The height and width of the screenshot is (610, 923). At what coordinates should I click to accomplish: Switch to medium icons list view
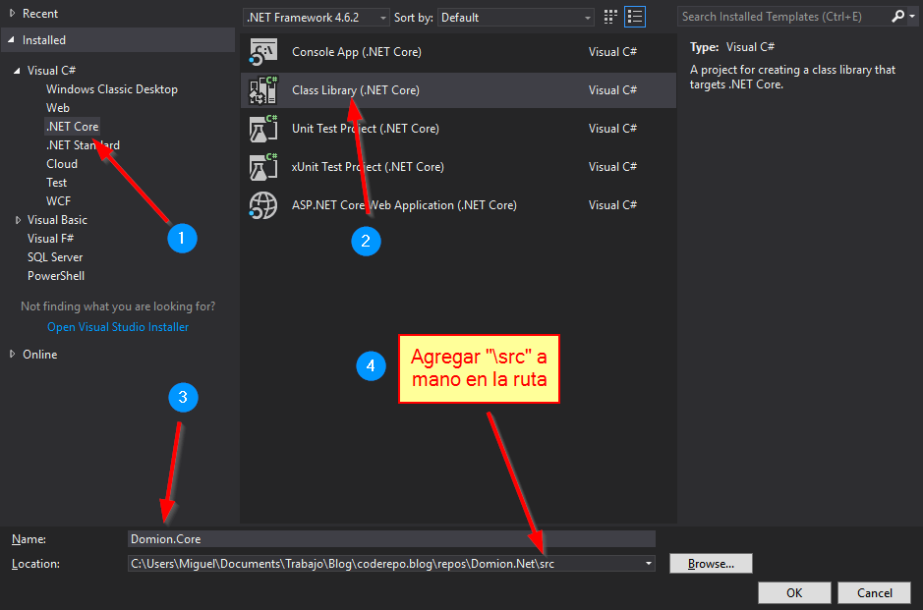coord(635,17)
